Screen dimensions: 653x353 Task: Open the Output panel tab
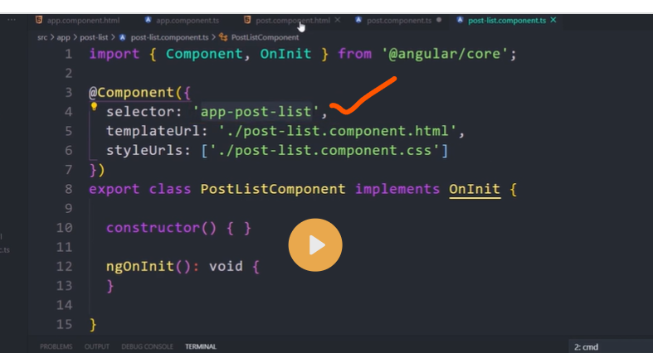point(96,346)
